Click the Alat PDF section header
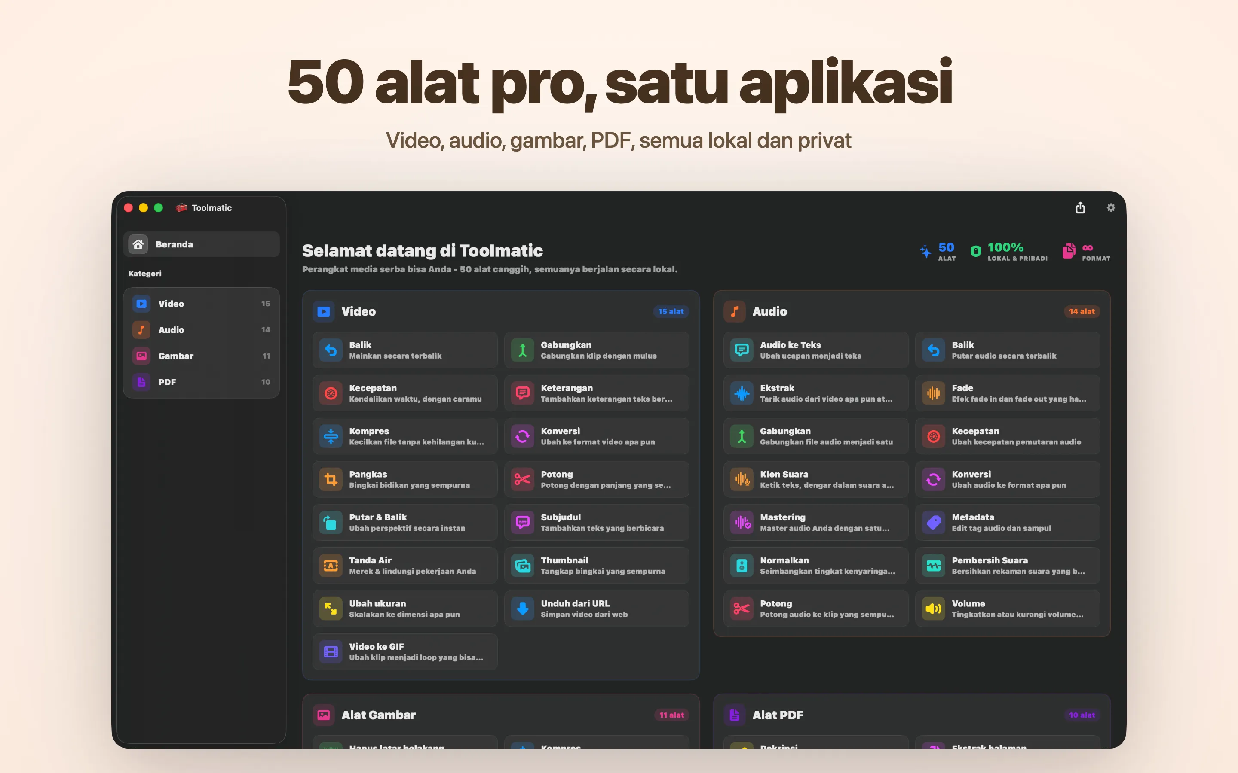 click(x=778, y=715)
